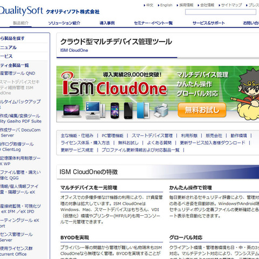
Task: Click the ISM CloudOne banner logo
Action: pos(114,84)
